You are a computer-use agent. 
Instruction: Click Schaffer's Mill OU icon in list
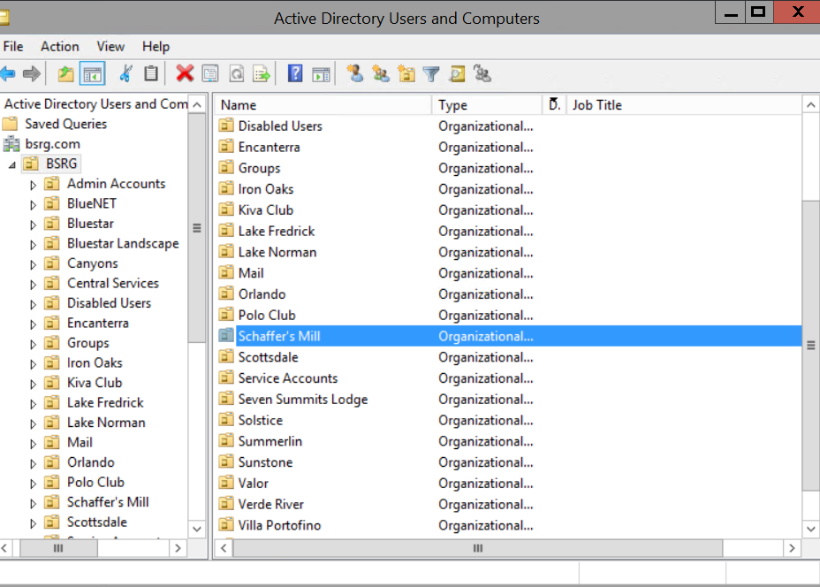pyautogui.click(x=226, y=336)
